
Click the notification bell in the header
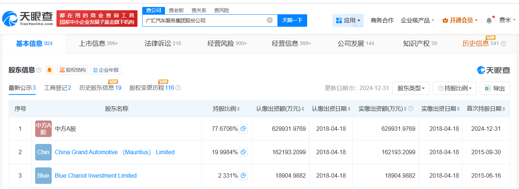click(489, 21)
